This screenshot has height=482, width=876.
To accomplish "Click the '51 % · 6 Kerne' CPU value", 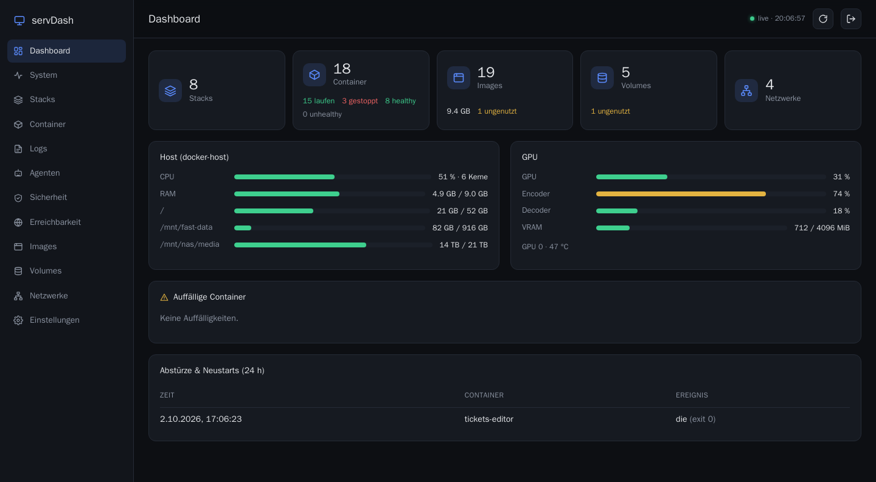I will (463, 177).
